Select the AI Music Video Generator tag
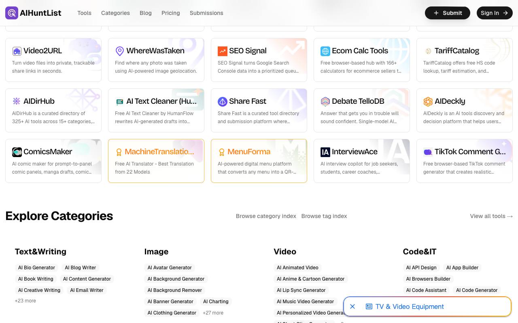 (306, 302)
